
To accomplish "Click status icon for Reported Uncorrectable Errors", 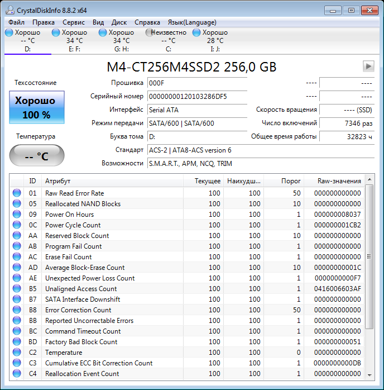I will click(17, 320).
